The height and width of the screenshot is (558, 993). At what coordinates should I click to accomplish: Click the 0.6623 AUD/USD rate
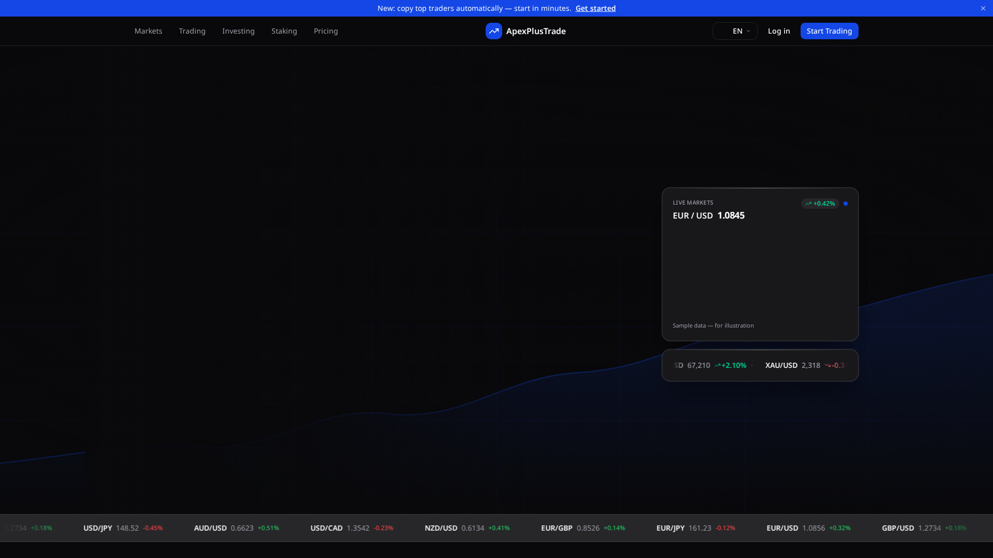242,528
